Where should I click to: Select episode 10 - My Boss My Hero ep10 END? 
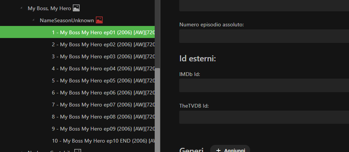(77, 141)
